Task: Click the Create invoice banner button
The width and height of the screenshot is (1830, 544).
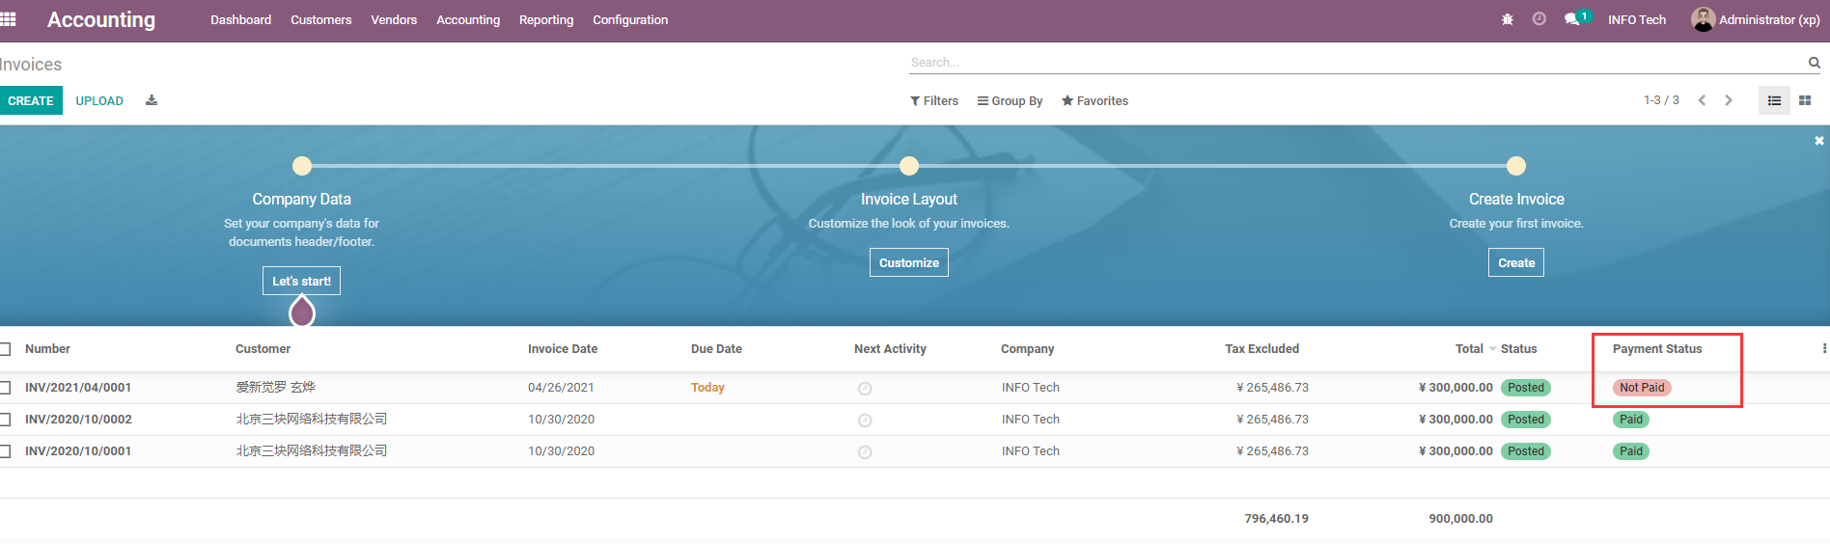Action: click(1516, 262)
